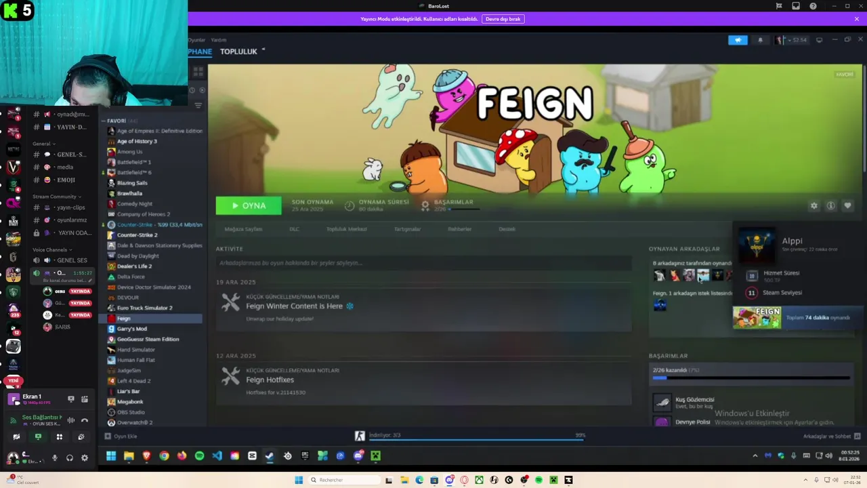Select Dead by Daylight in library

(x=138, y=256)
